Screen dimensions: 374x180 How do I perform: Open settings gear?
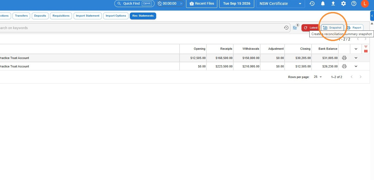pos(344,4)
